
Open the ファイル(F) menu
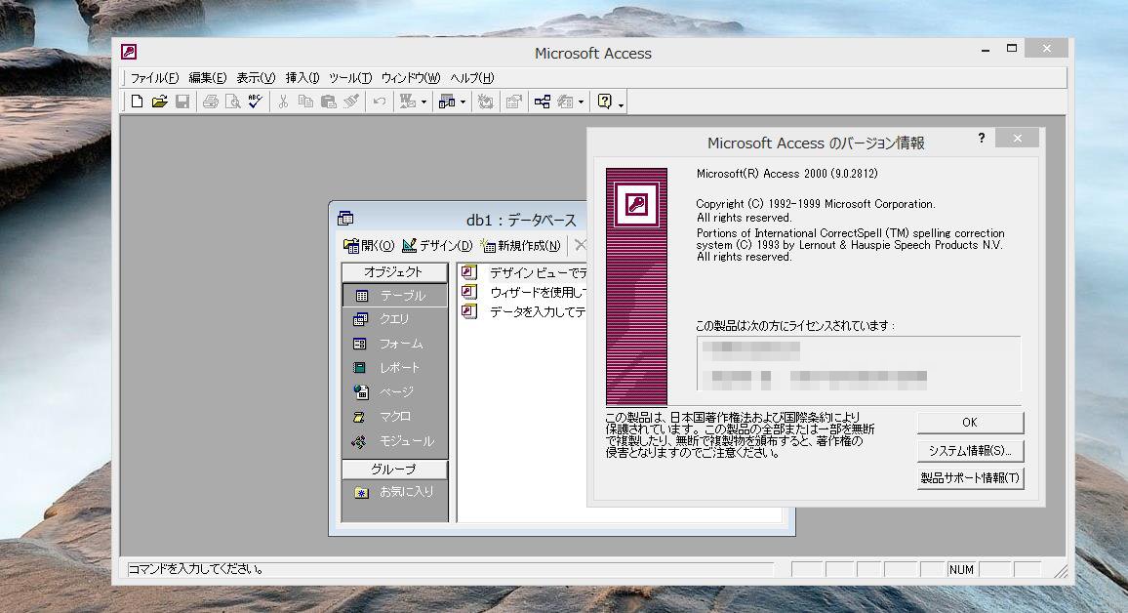click(154, 78)
